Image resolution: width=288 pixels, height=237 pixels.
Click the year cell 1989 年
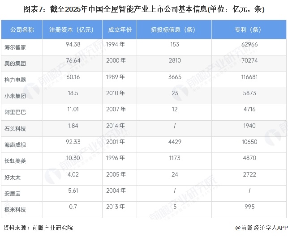click(x=116, y=77)
